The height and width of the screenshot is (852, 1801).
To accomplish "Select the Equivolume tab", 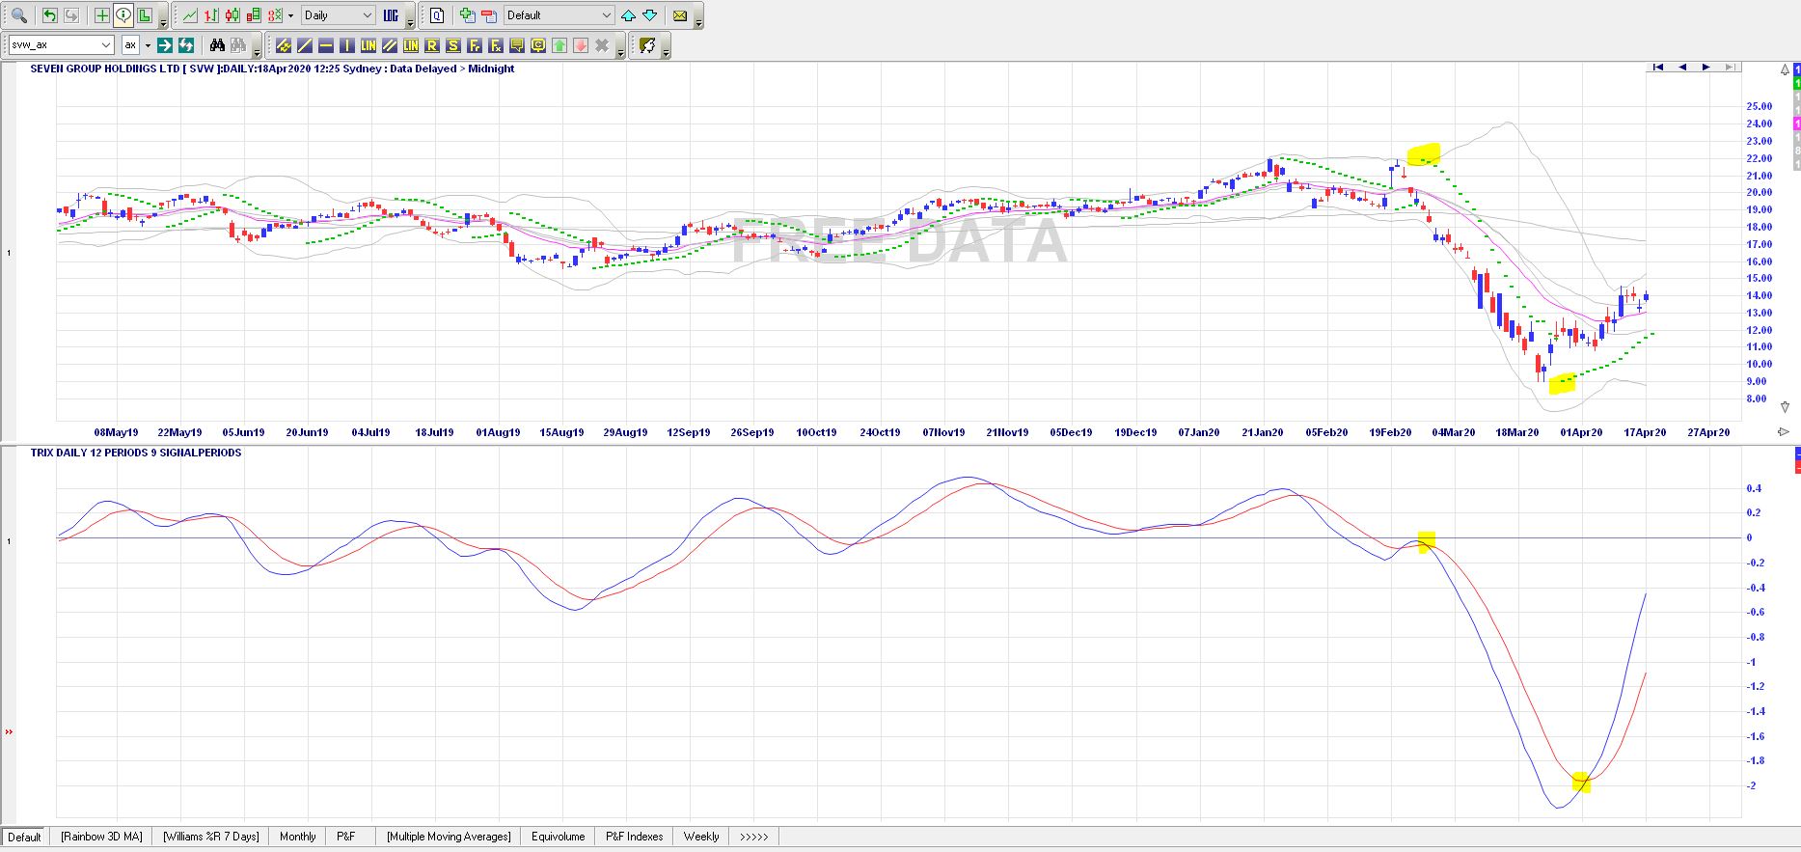I will (x=558, y=837).
